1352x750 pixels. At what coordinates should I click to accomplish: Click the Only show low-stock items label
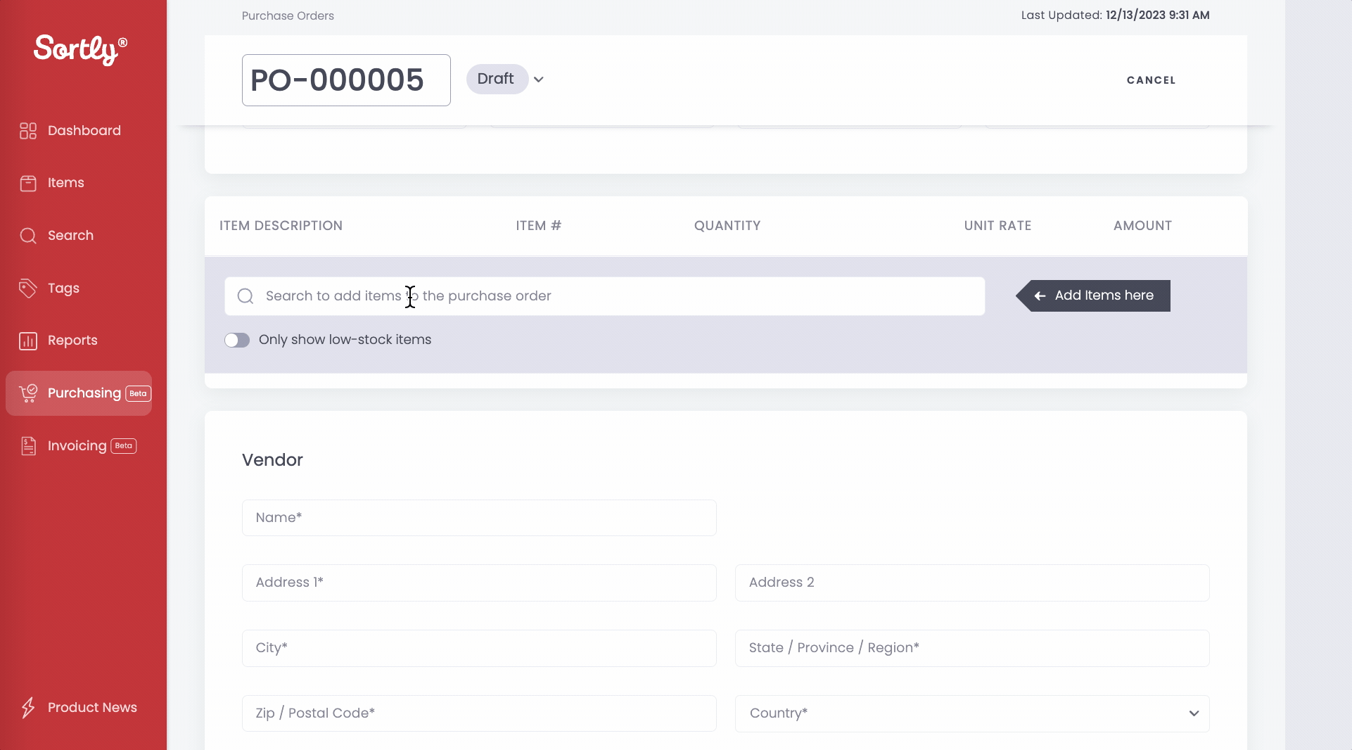tap(345, 340)
